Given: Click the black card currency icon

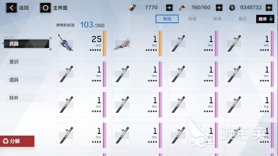Looking at the screenshot, I should (133, 8).
